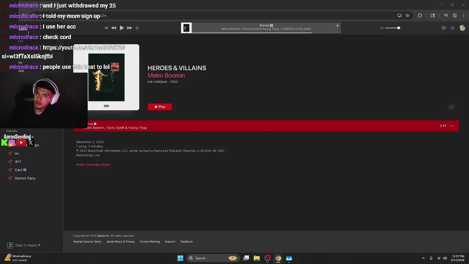Screen dimensions: 469x264
Task: Click the HEROES & VILLAINS album cover
Action: (106, 77)
